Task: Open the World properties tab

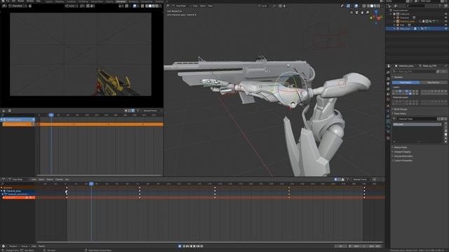Action: pos(388,99)
